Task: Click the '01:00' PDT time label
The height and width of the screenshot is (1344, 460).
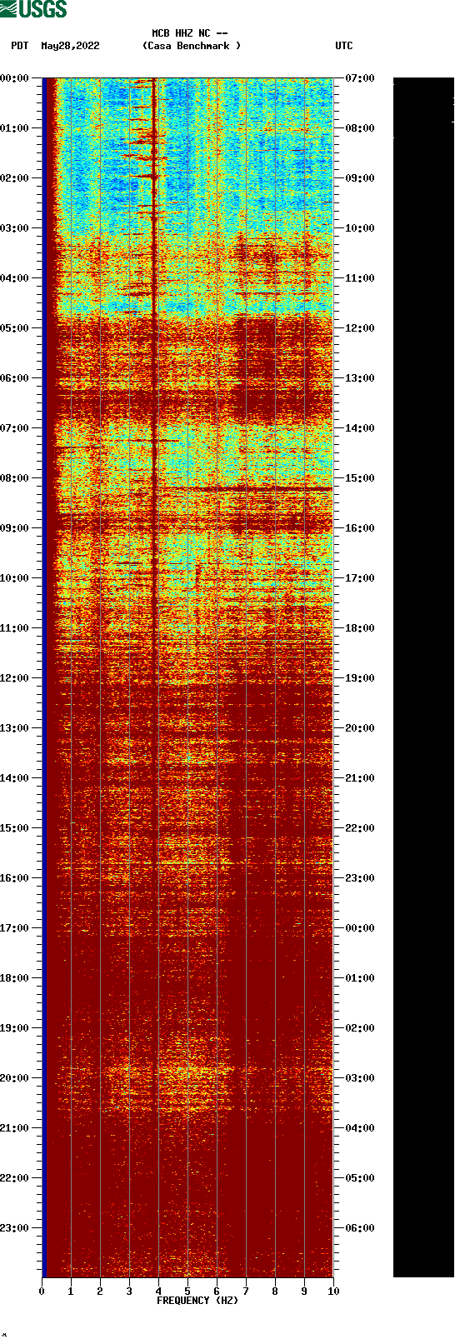Action: (15, 128)
